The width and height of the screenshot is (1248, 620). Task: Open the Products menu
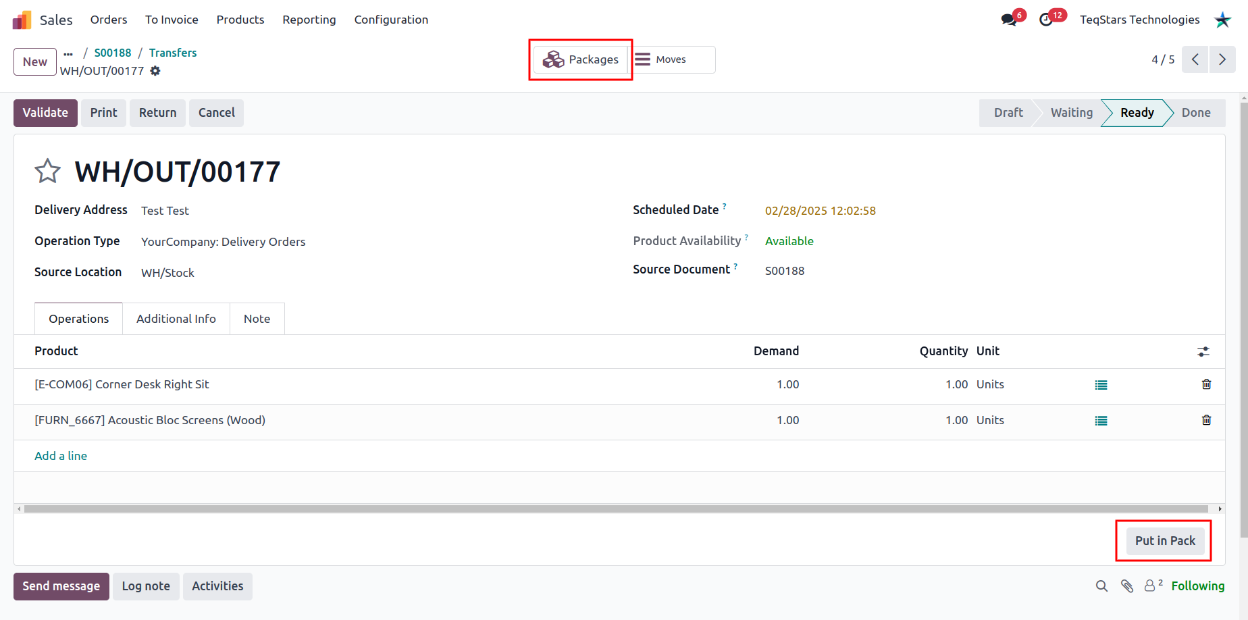[x=240, y=20]
